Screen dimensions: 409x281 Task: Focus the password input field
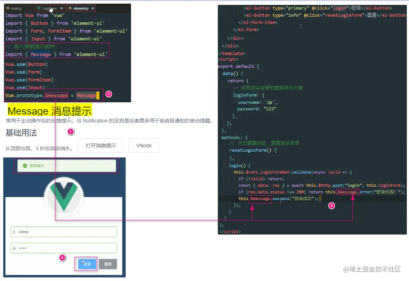(x=64, y=248)
